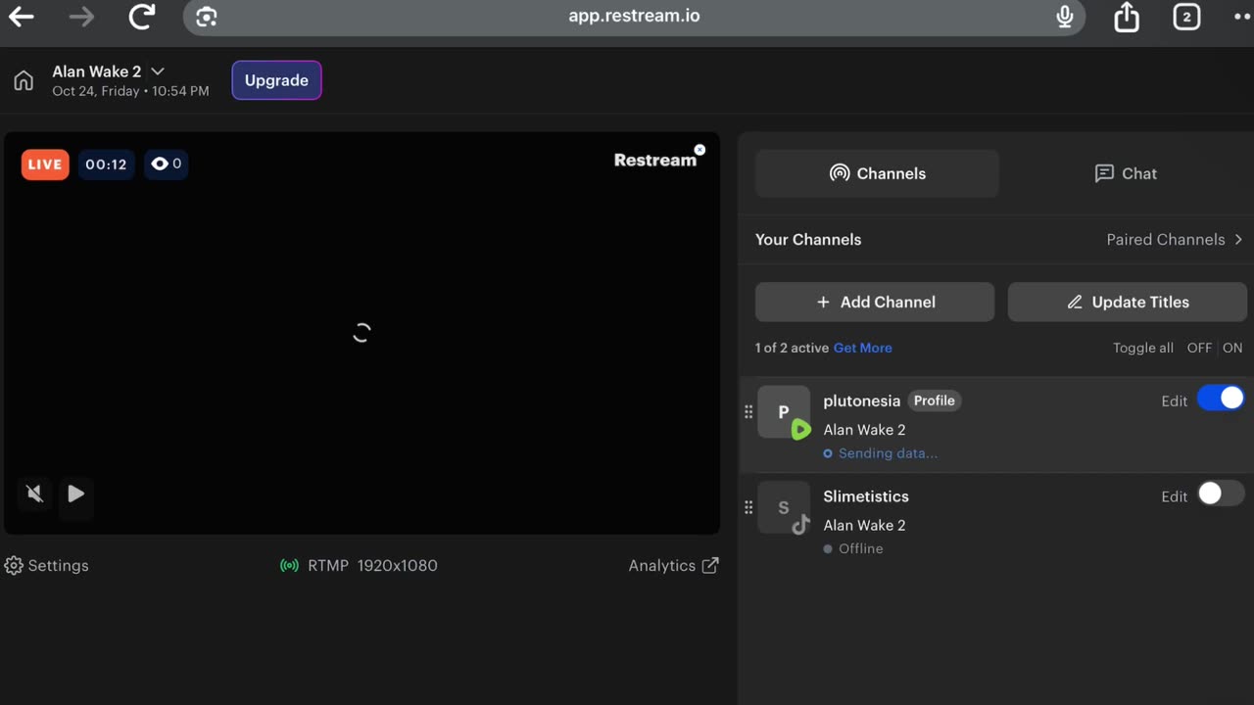Image resolution: width=1254 pixels, height=705 pixels.
Task: Open the tab switcher showing 2 tabs
Action: point(1186,17)
